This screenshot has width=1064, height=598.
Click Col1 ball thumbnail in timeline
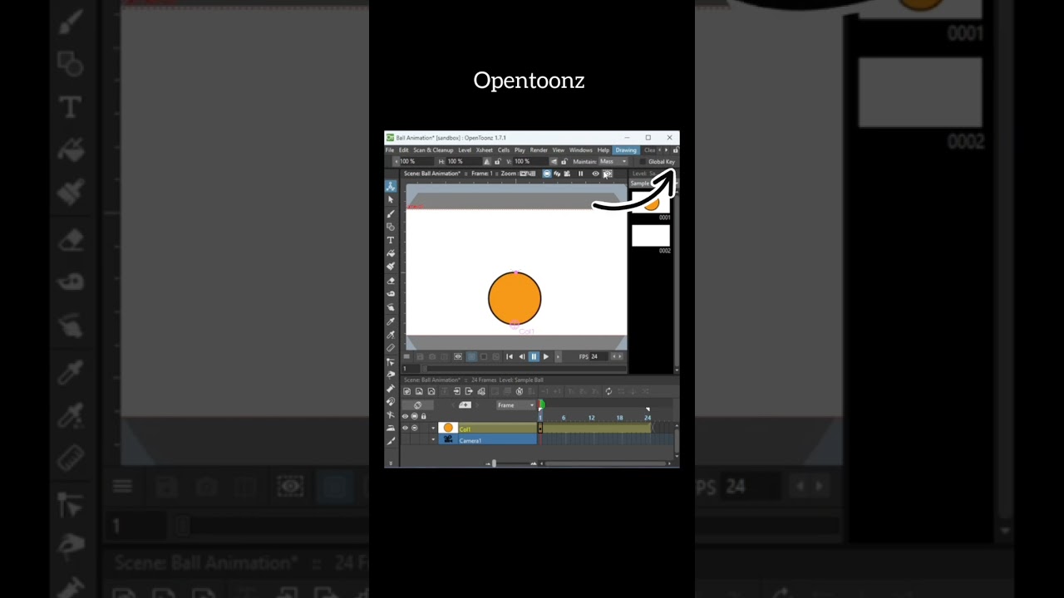[x=448, y=428]
